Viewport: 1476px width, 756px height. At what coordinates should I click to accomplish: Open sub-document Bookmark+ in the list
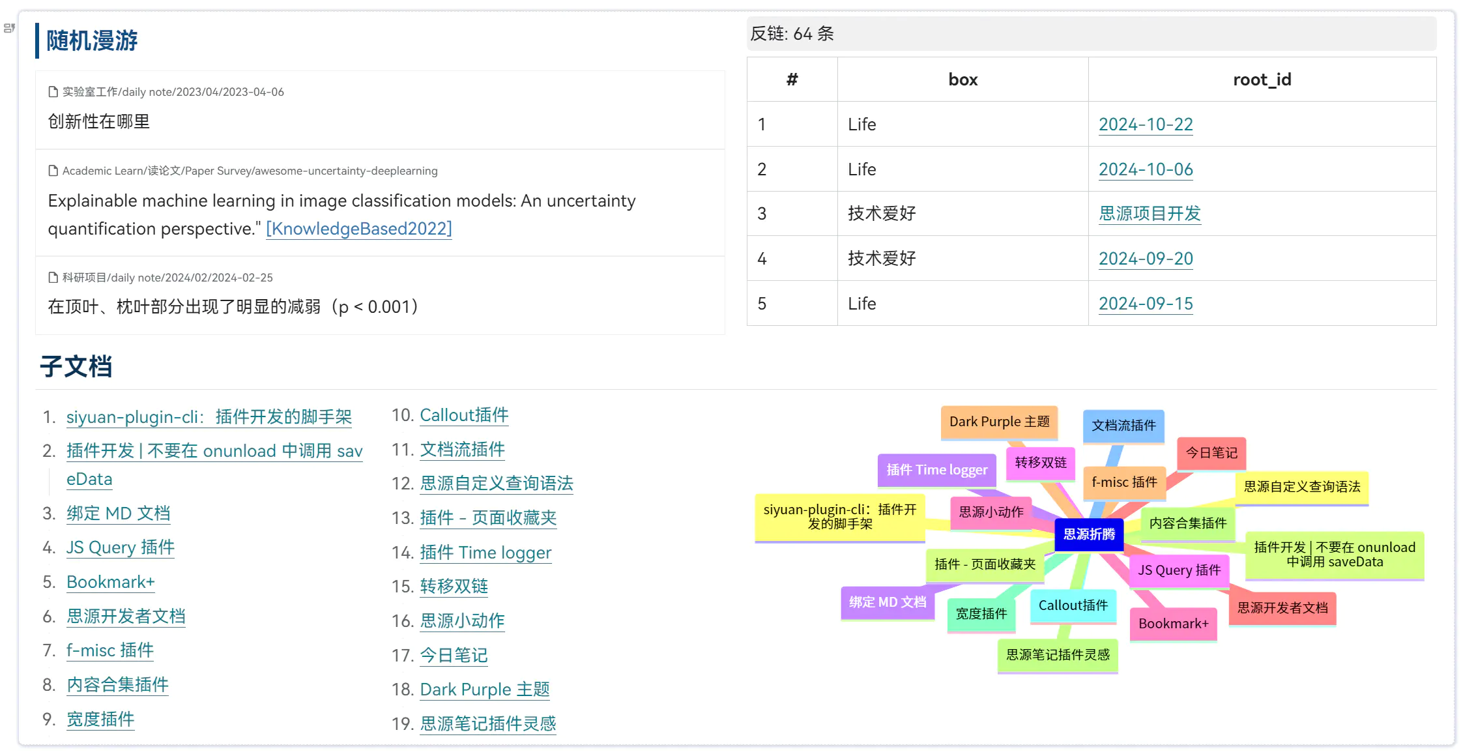(x=110, y=582)
